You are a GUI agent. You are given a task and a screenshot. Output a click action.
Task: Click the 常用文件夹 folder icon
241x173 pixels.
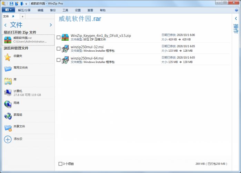(8, 69)
